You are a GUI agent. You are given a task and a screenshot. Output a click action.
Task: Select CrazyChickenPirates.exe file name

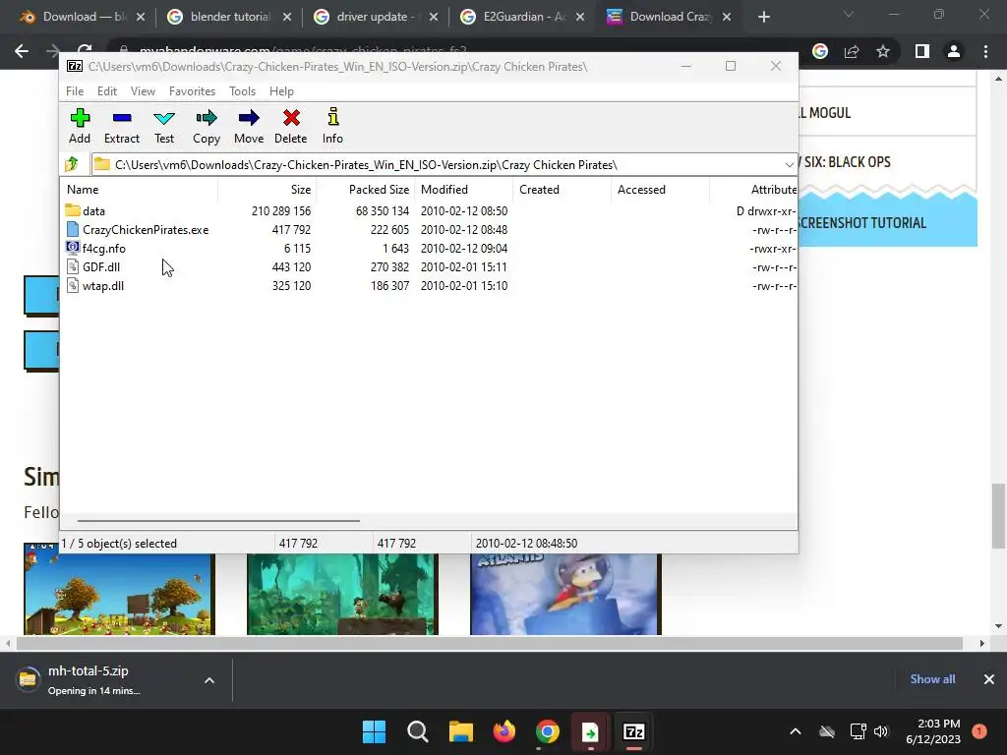point(146,230)
